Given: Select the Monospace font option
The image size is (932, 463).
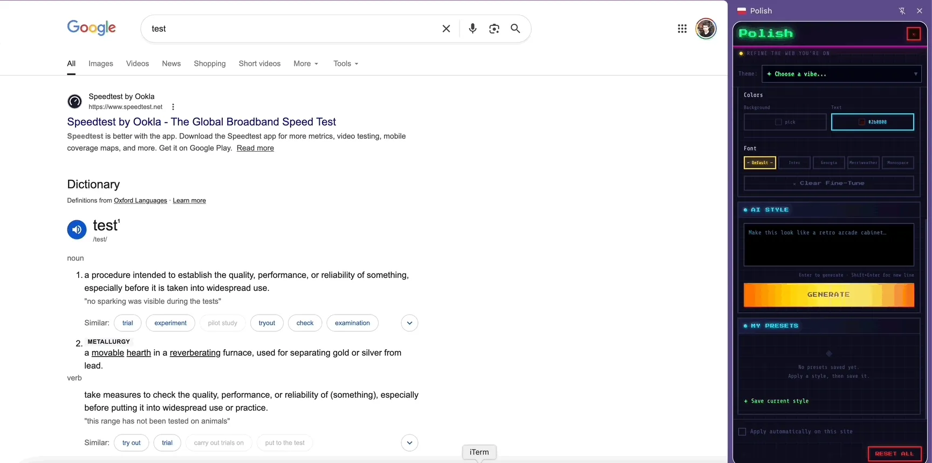Looking at the screenshot, I should 898,162.
